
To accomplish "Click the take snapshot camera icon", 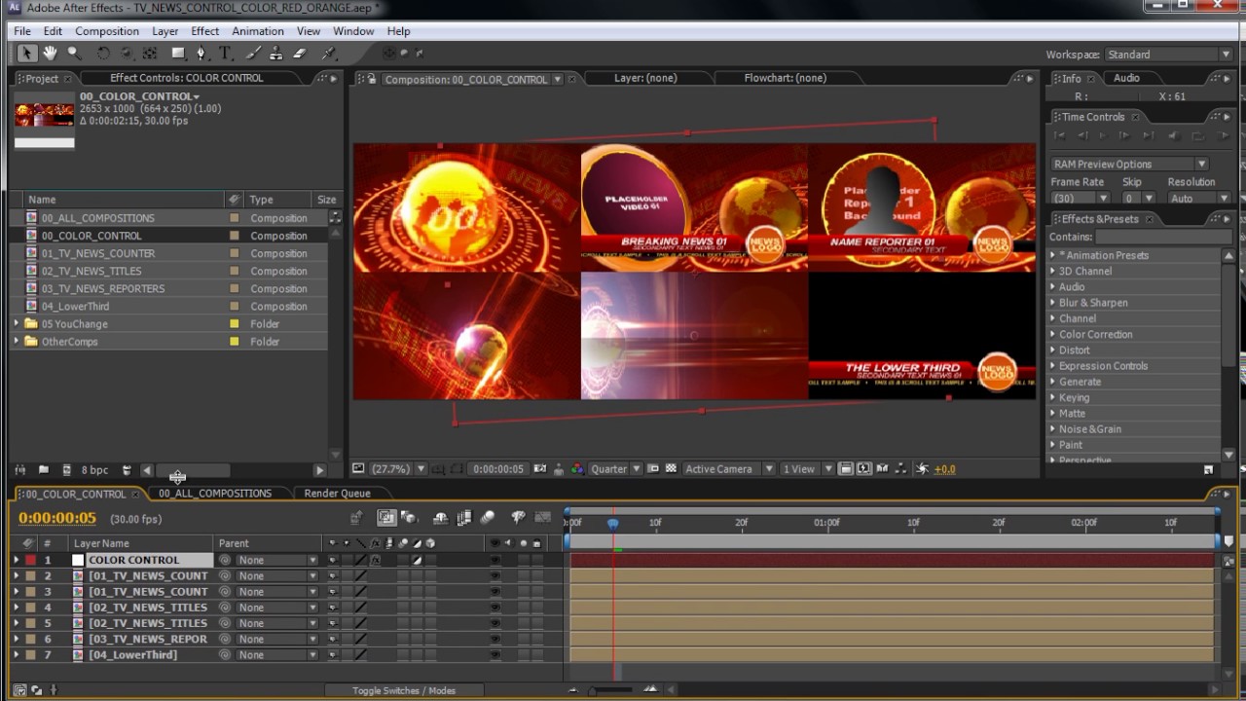I will click(540, 469).
